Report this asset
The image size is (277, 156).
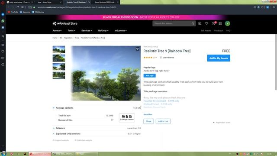click(222, 122)
